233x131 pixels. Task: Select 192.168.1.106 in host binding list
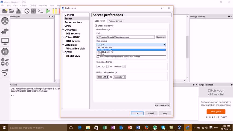point(131,52)
